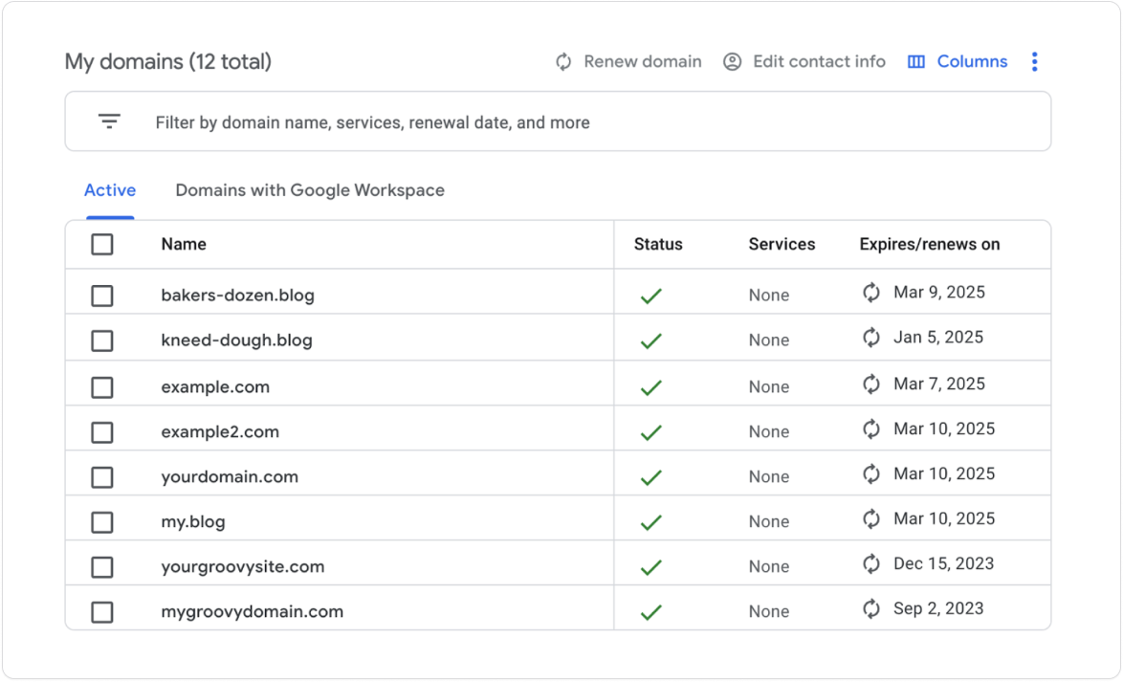Click status checkmark for mygroovydomain.com

coord(651,612)
